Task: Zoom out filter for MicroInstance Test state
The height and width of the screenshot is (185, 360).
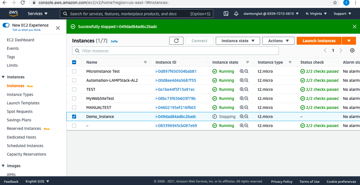Action: pos(246,71)
